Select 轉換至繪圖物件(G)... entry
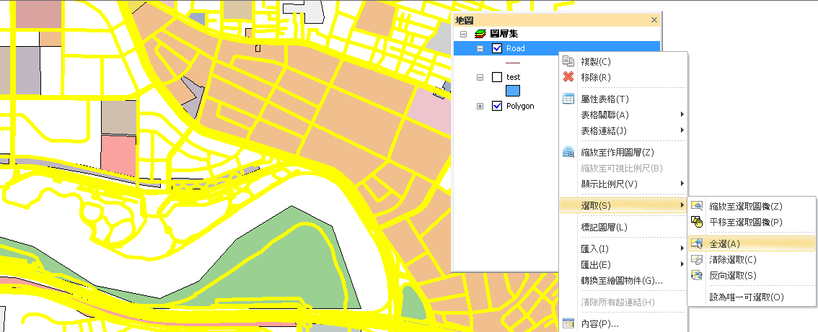 pyautogui.click(x=623, y=280)
